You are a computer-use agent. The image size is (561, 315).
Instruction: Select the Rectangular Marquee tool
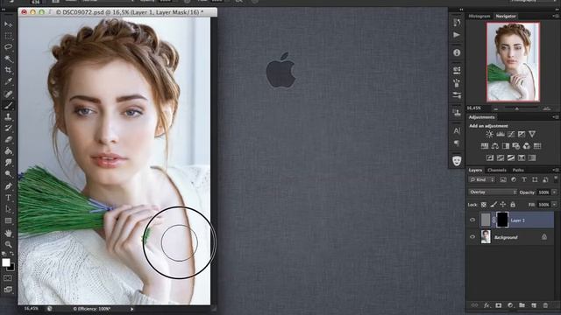8,36
